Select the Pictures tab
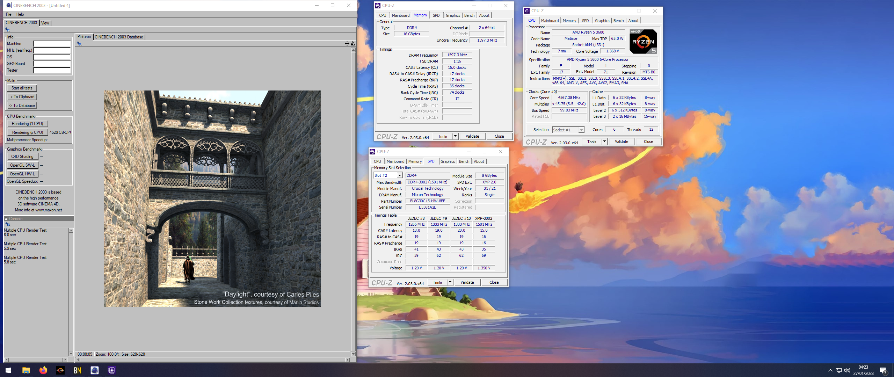This screenshot has width=894, height=377. 84,37
